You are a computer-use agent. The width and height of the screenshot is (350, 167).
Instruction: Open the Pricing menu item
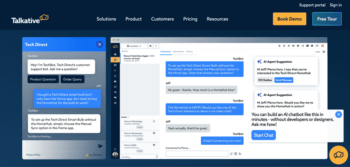coord(190,19)
